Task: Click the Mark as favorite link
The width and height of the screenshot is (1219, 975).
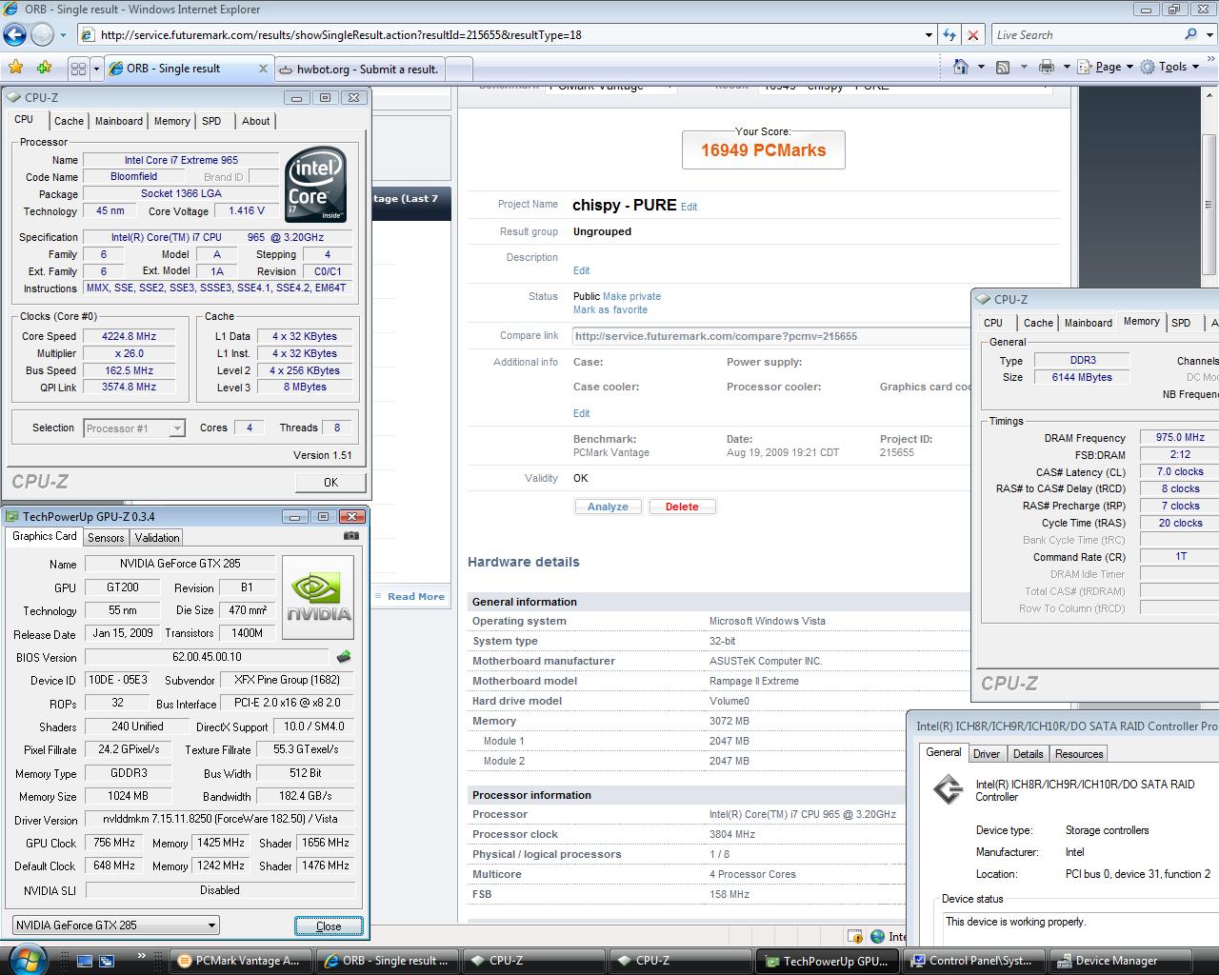Action: click(610, 309)
